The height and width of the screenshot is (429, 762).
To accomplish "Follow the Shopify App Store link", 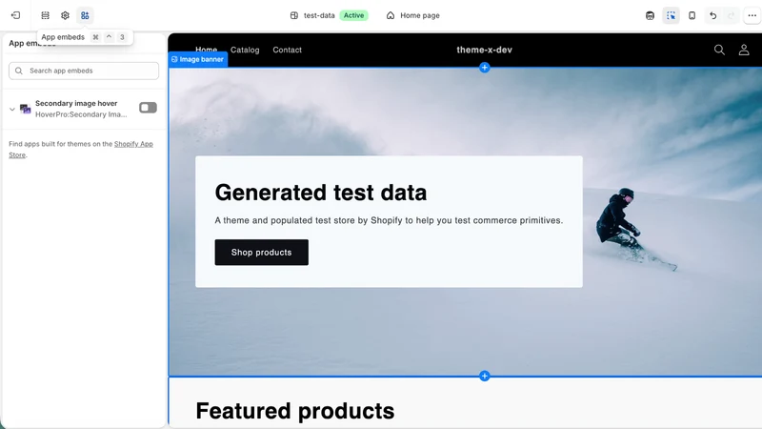I will 133,144.
